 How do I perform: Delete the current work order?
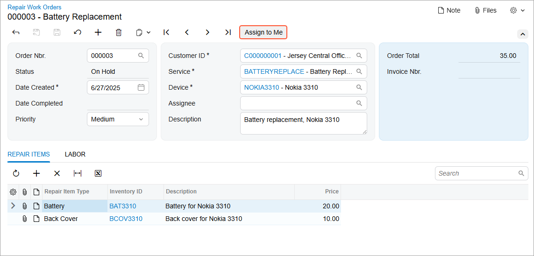119,32
